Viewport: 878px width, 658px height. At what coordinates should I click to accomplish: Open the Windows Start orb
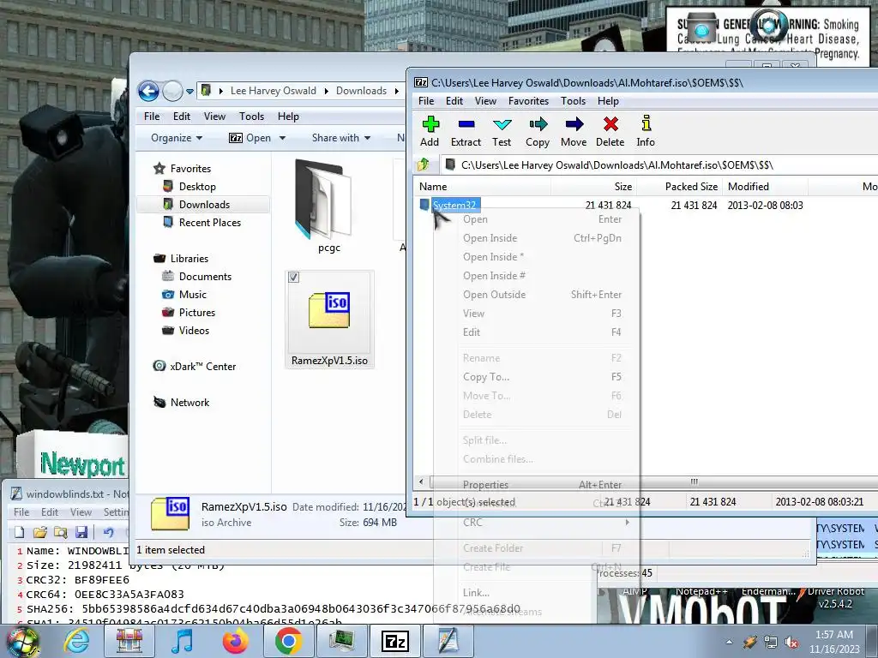coord(23,642)
